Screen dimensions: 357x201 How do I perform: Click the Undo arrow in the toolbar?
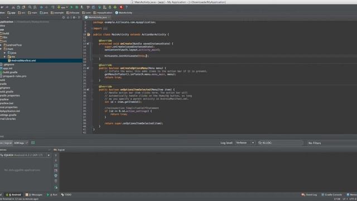[2, 7]
